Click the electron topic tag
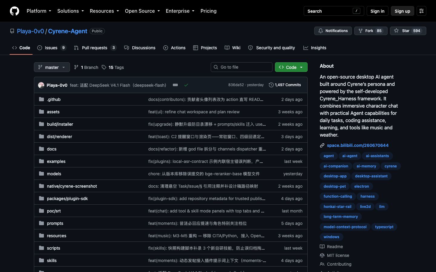 [x=362, y=186]
